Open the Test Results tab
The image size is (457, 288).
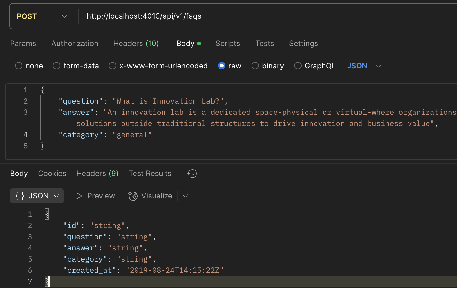(150, 174)
